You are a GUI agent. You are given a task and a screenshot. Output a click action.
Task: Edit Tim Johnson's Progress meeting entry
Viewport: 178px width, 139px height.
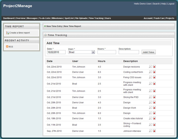[150, 91]
